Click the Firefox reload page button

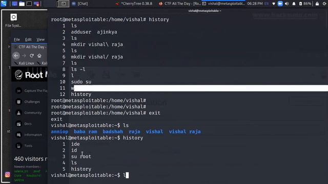pyautogui.click(x=32, y=56)
